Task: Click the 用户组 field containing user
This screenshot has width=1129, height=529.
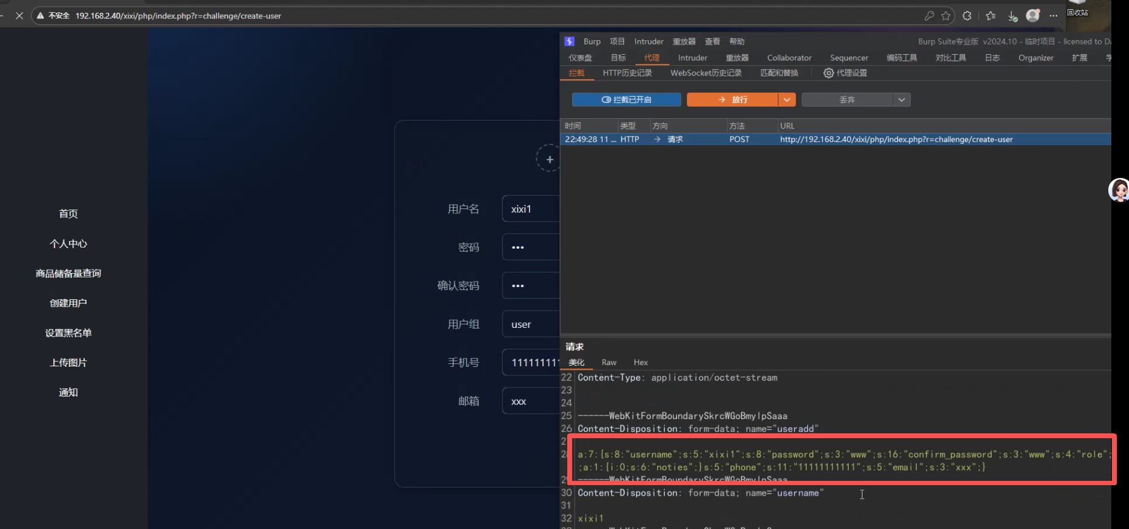Action: tap(531, 324)
